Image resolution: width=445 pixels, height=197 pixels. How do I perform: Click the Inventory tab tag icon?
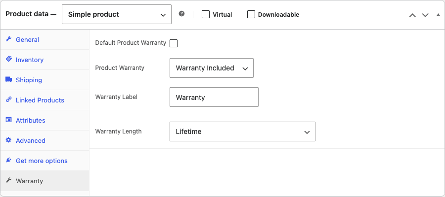pos(9,59)
